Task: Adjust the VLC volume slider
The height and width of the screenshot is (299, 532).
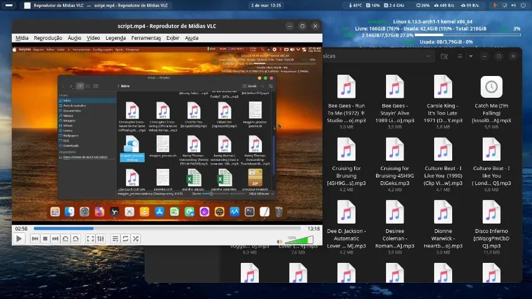Action: coord(299,240)
